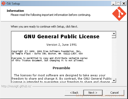This screenshot has width=128, height=99.
Task: Go back with the < Back button
Action: coord(74,93)
